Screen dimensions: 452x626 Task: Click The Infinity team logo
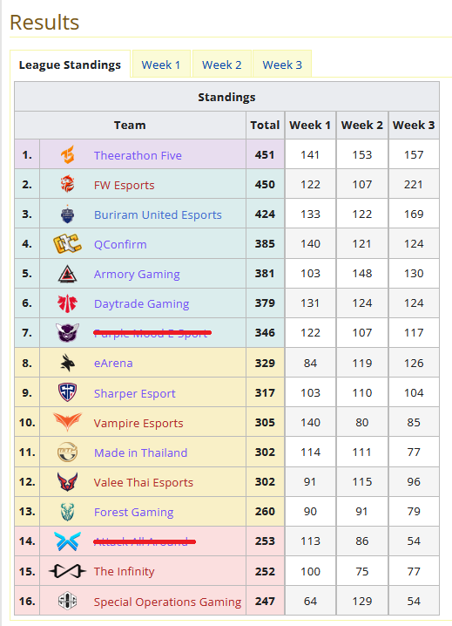(x=67, y=571)
